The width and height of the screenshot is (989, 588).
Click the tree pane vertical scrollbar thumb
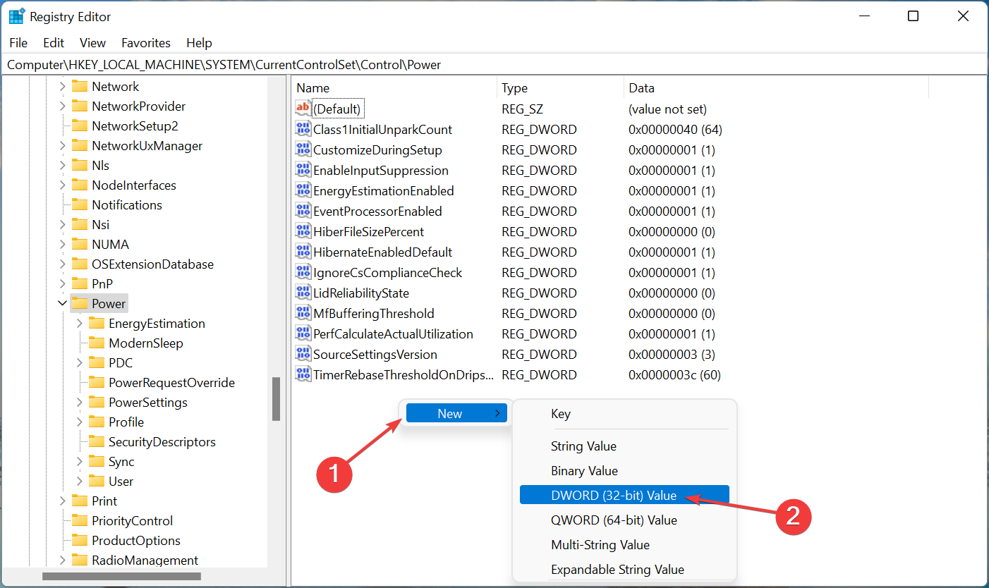pyautogui.click(x=276, y=399)
